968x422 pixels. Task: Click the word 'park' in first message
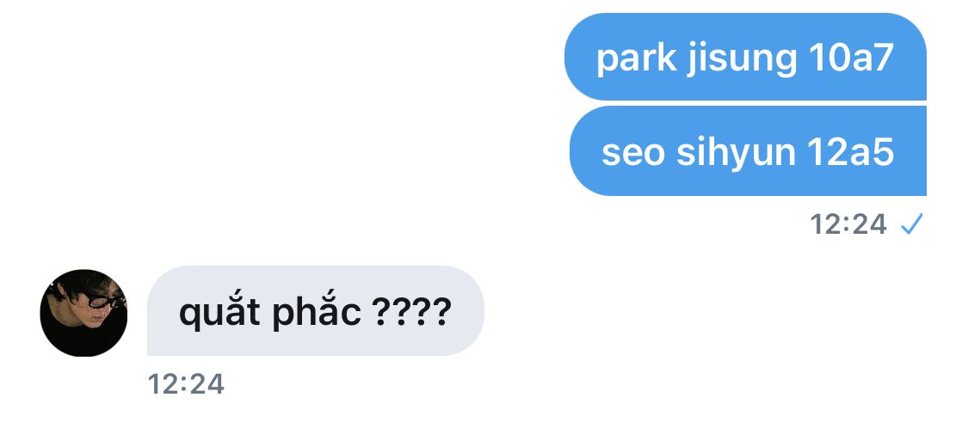pos(637,59)
